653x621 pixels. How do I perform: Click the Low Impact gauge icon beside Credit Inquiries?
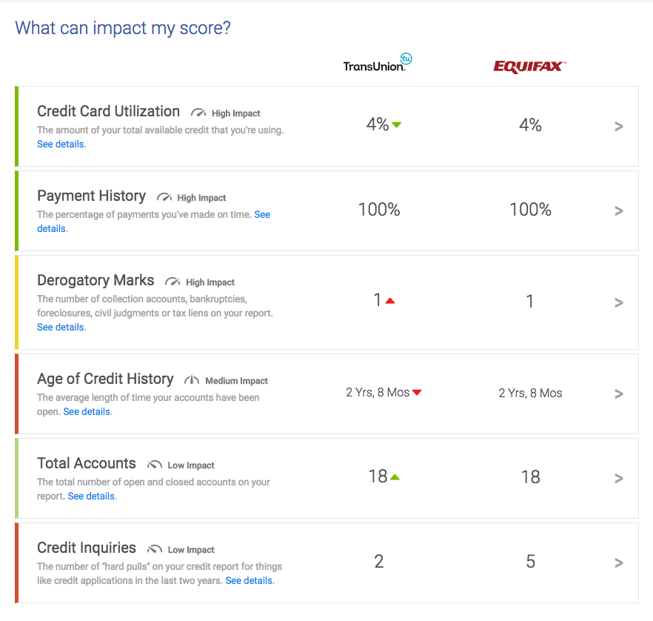(x=155, y=549)
